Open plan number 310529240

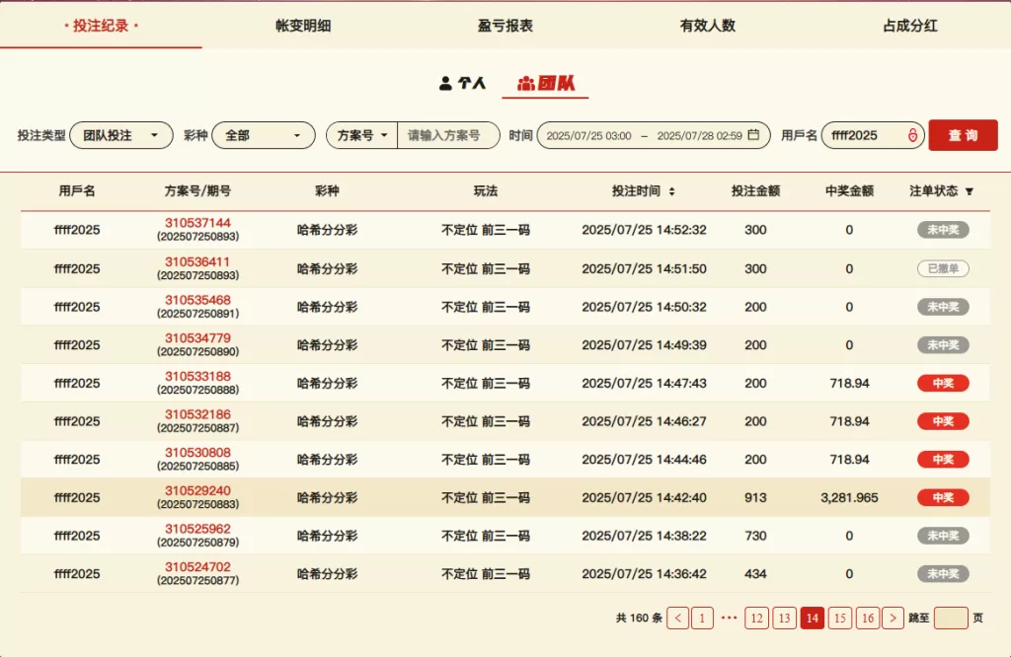(197, 490)
